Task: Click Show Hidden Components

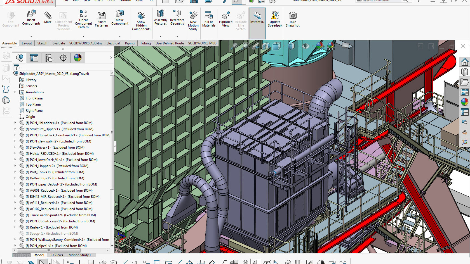Action: pos(141,21)
